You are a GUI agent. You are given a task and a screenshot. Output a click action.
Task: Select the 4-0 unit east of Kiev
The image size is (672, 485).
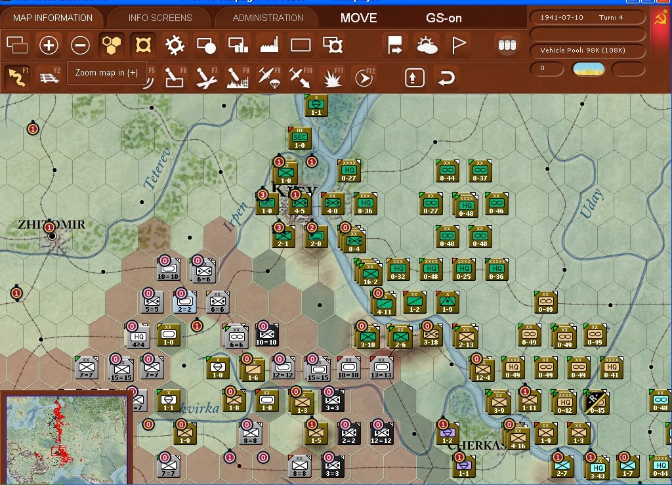coord(332,203)
